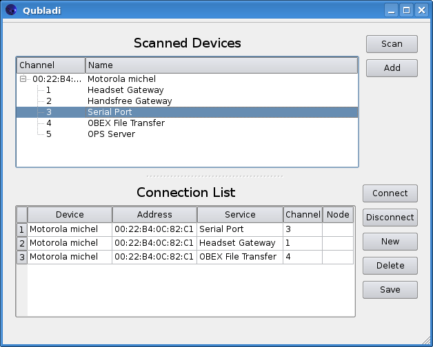Click the Service column header
Viewport: 433px width, 347px height.
tap(240, 215)
